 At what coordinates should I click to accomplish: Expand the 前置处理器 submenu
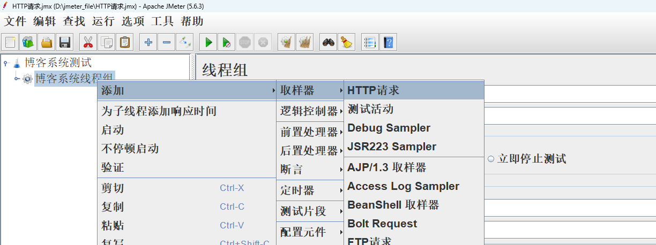tap(310, 132)
